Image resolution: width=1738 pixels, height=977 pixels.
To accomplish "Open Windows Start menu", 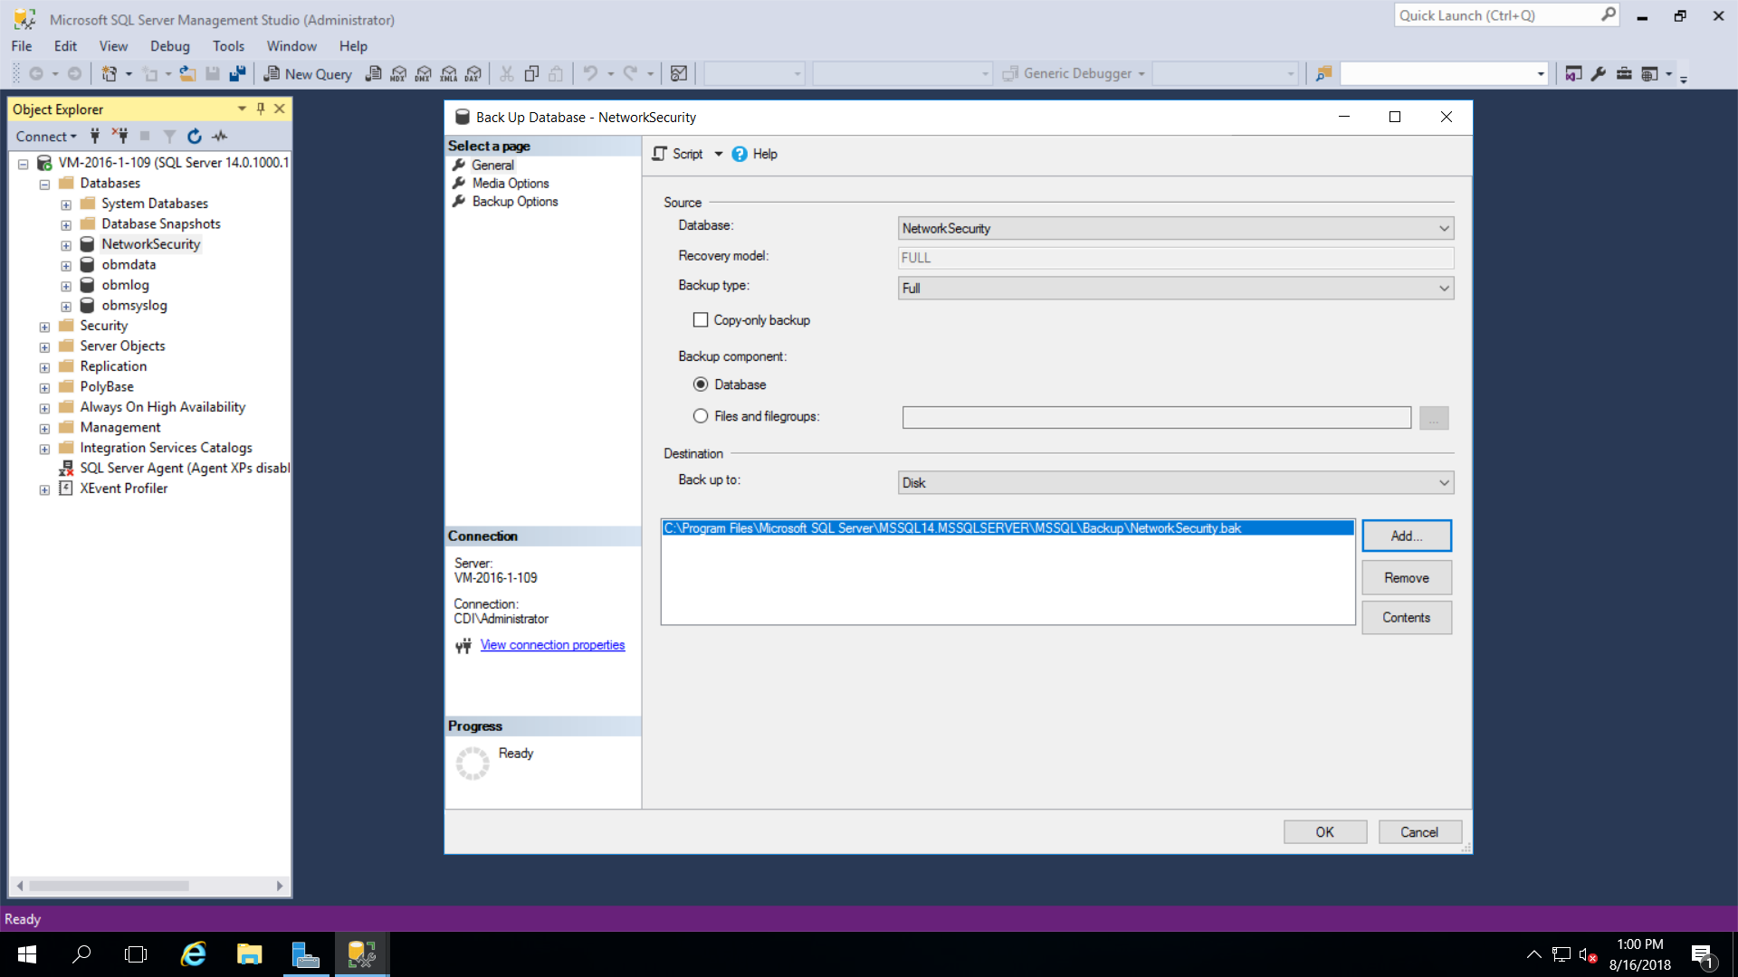I will tap(27, 954).
